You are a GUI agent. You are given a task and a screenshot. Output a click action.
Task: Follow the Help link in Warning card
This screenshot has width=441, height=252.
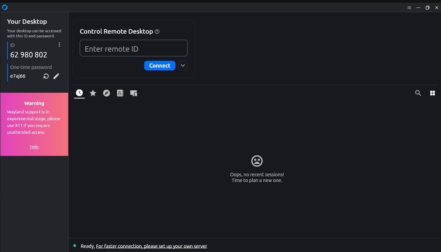tap(34, 147)
